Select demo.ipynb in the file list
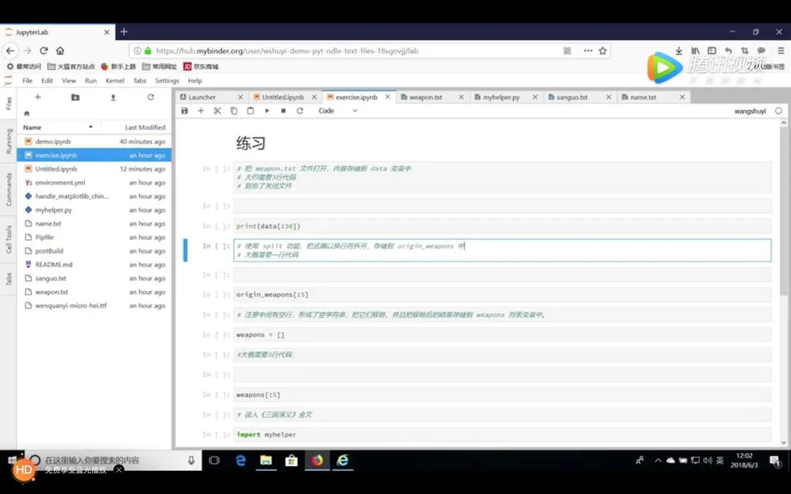Image resolution: width=791 pixels, height=494 pixels. point(94,142)
